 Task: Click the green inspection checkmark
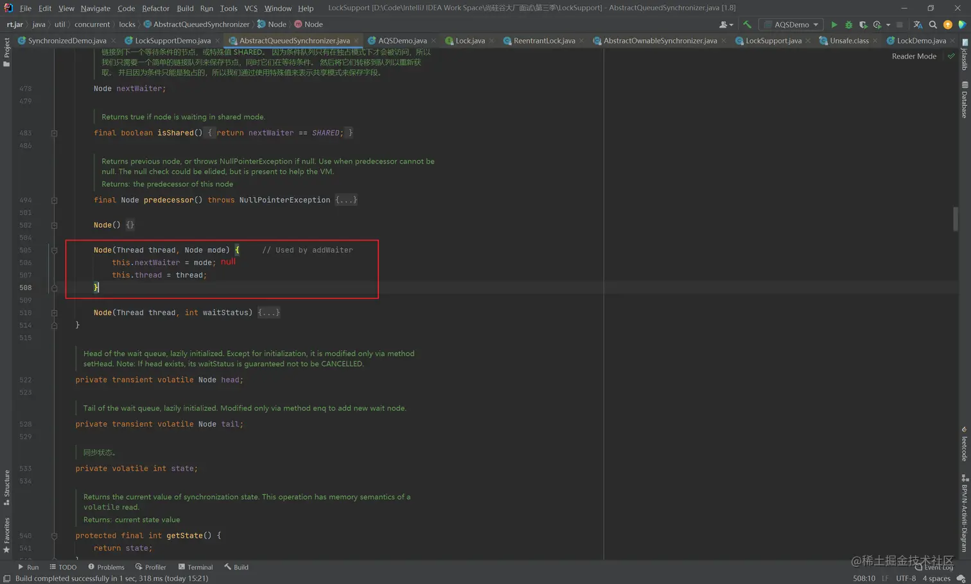(951, 56)
